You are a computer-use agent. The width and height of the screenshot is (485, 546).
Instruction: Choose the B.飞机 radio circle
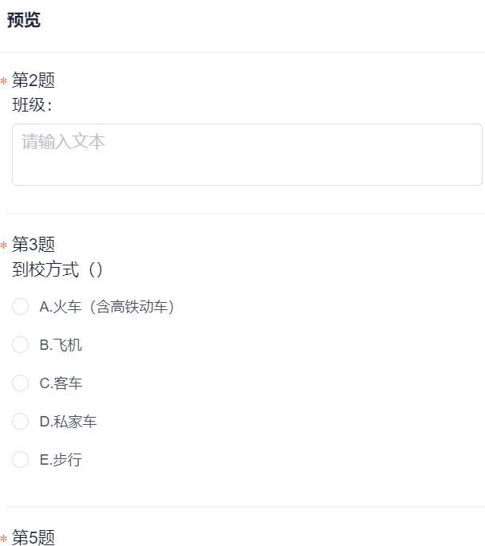(21, 345)
